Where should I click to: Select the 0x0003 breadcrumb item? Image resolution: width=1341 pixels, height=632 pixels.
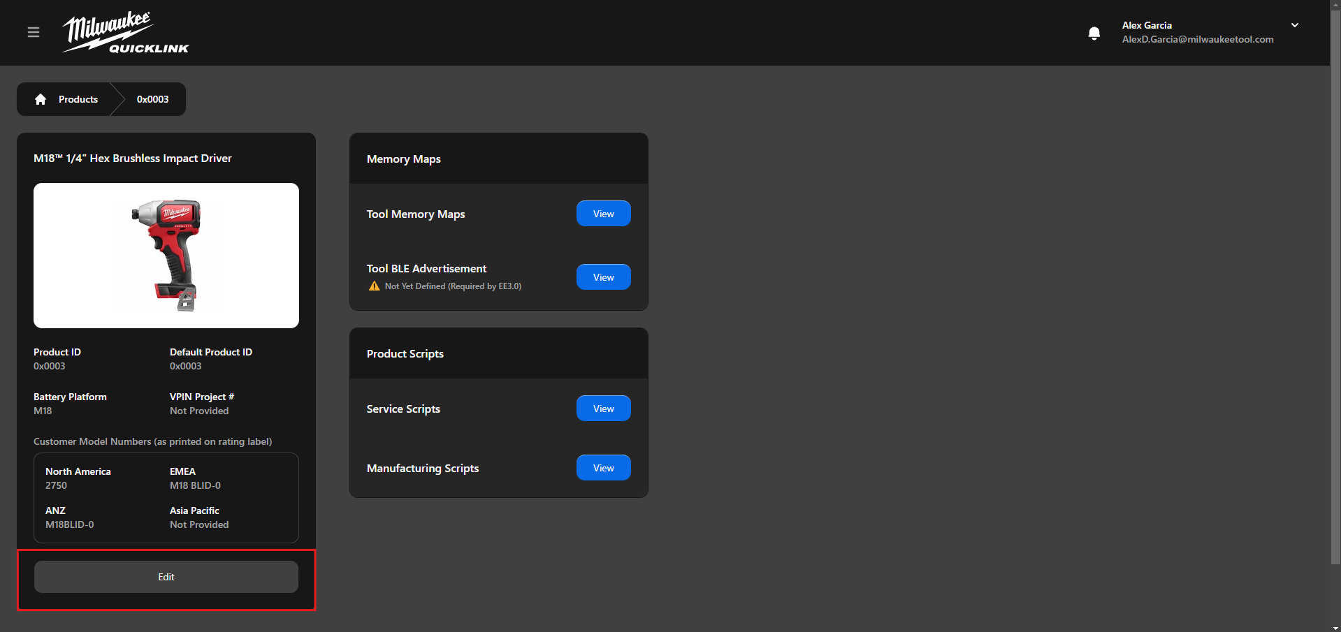coord(153,99)
